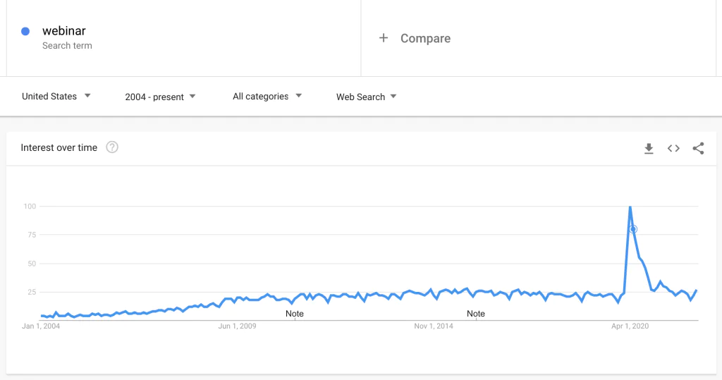Download the Interest over time data
The width and height of the screenshot is (722, 380).
pyautogui.click(x=649, y=148)
